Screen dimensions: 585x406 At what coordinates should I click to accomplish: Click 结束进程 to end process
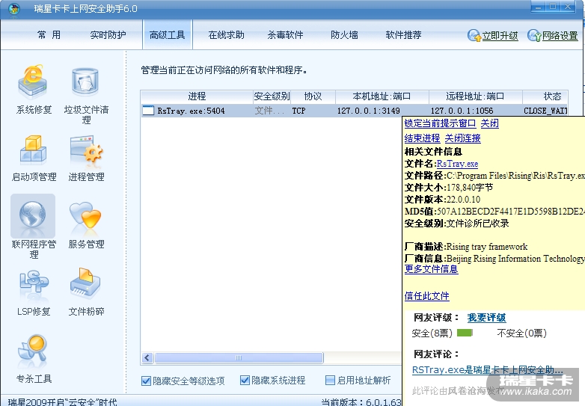coord(423,138)
